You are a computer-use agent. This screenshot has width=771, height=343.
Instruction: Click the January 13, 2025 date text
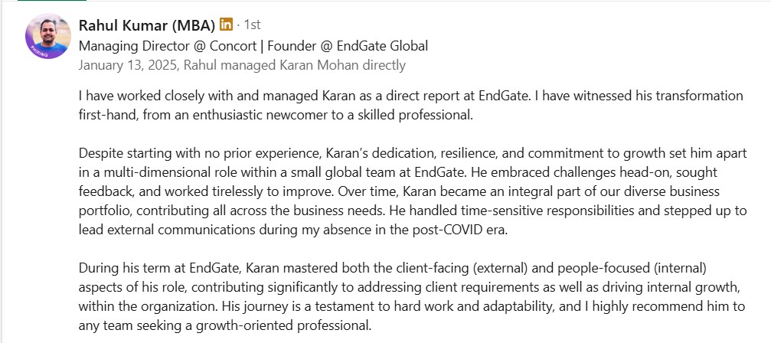[x=128, y=65]
